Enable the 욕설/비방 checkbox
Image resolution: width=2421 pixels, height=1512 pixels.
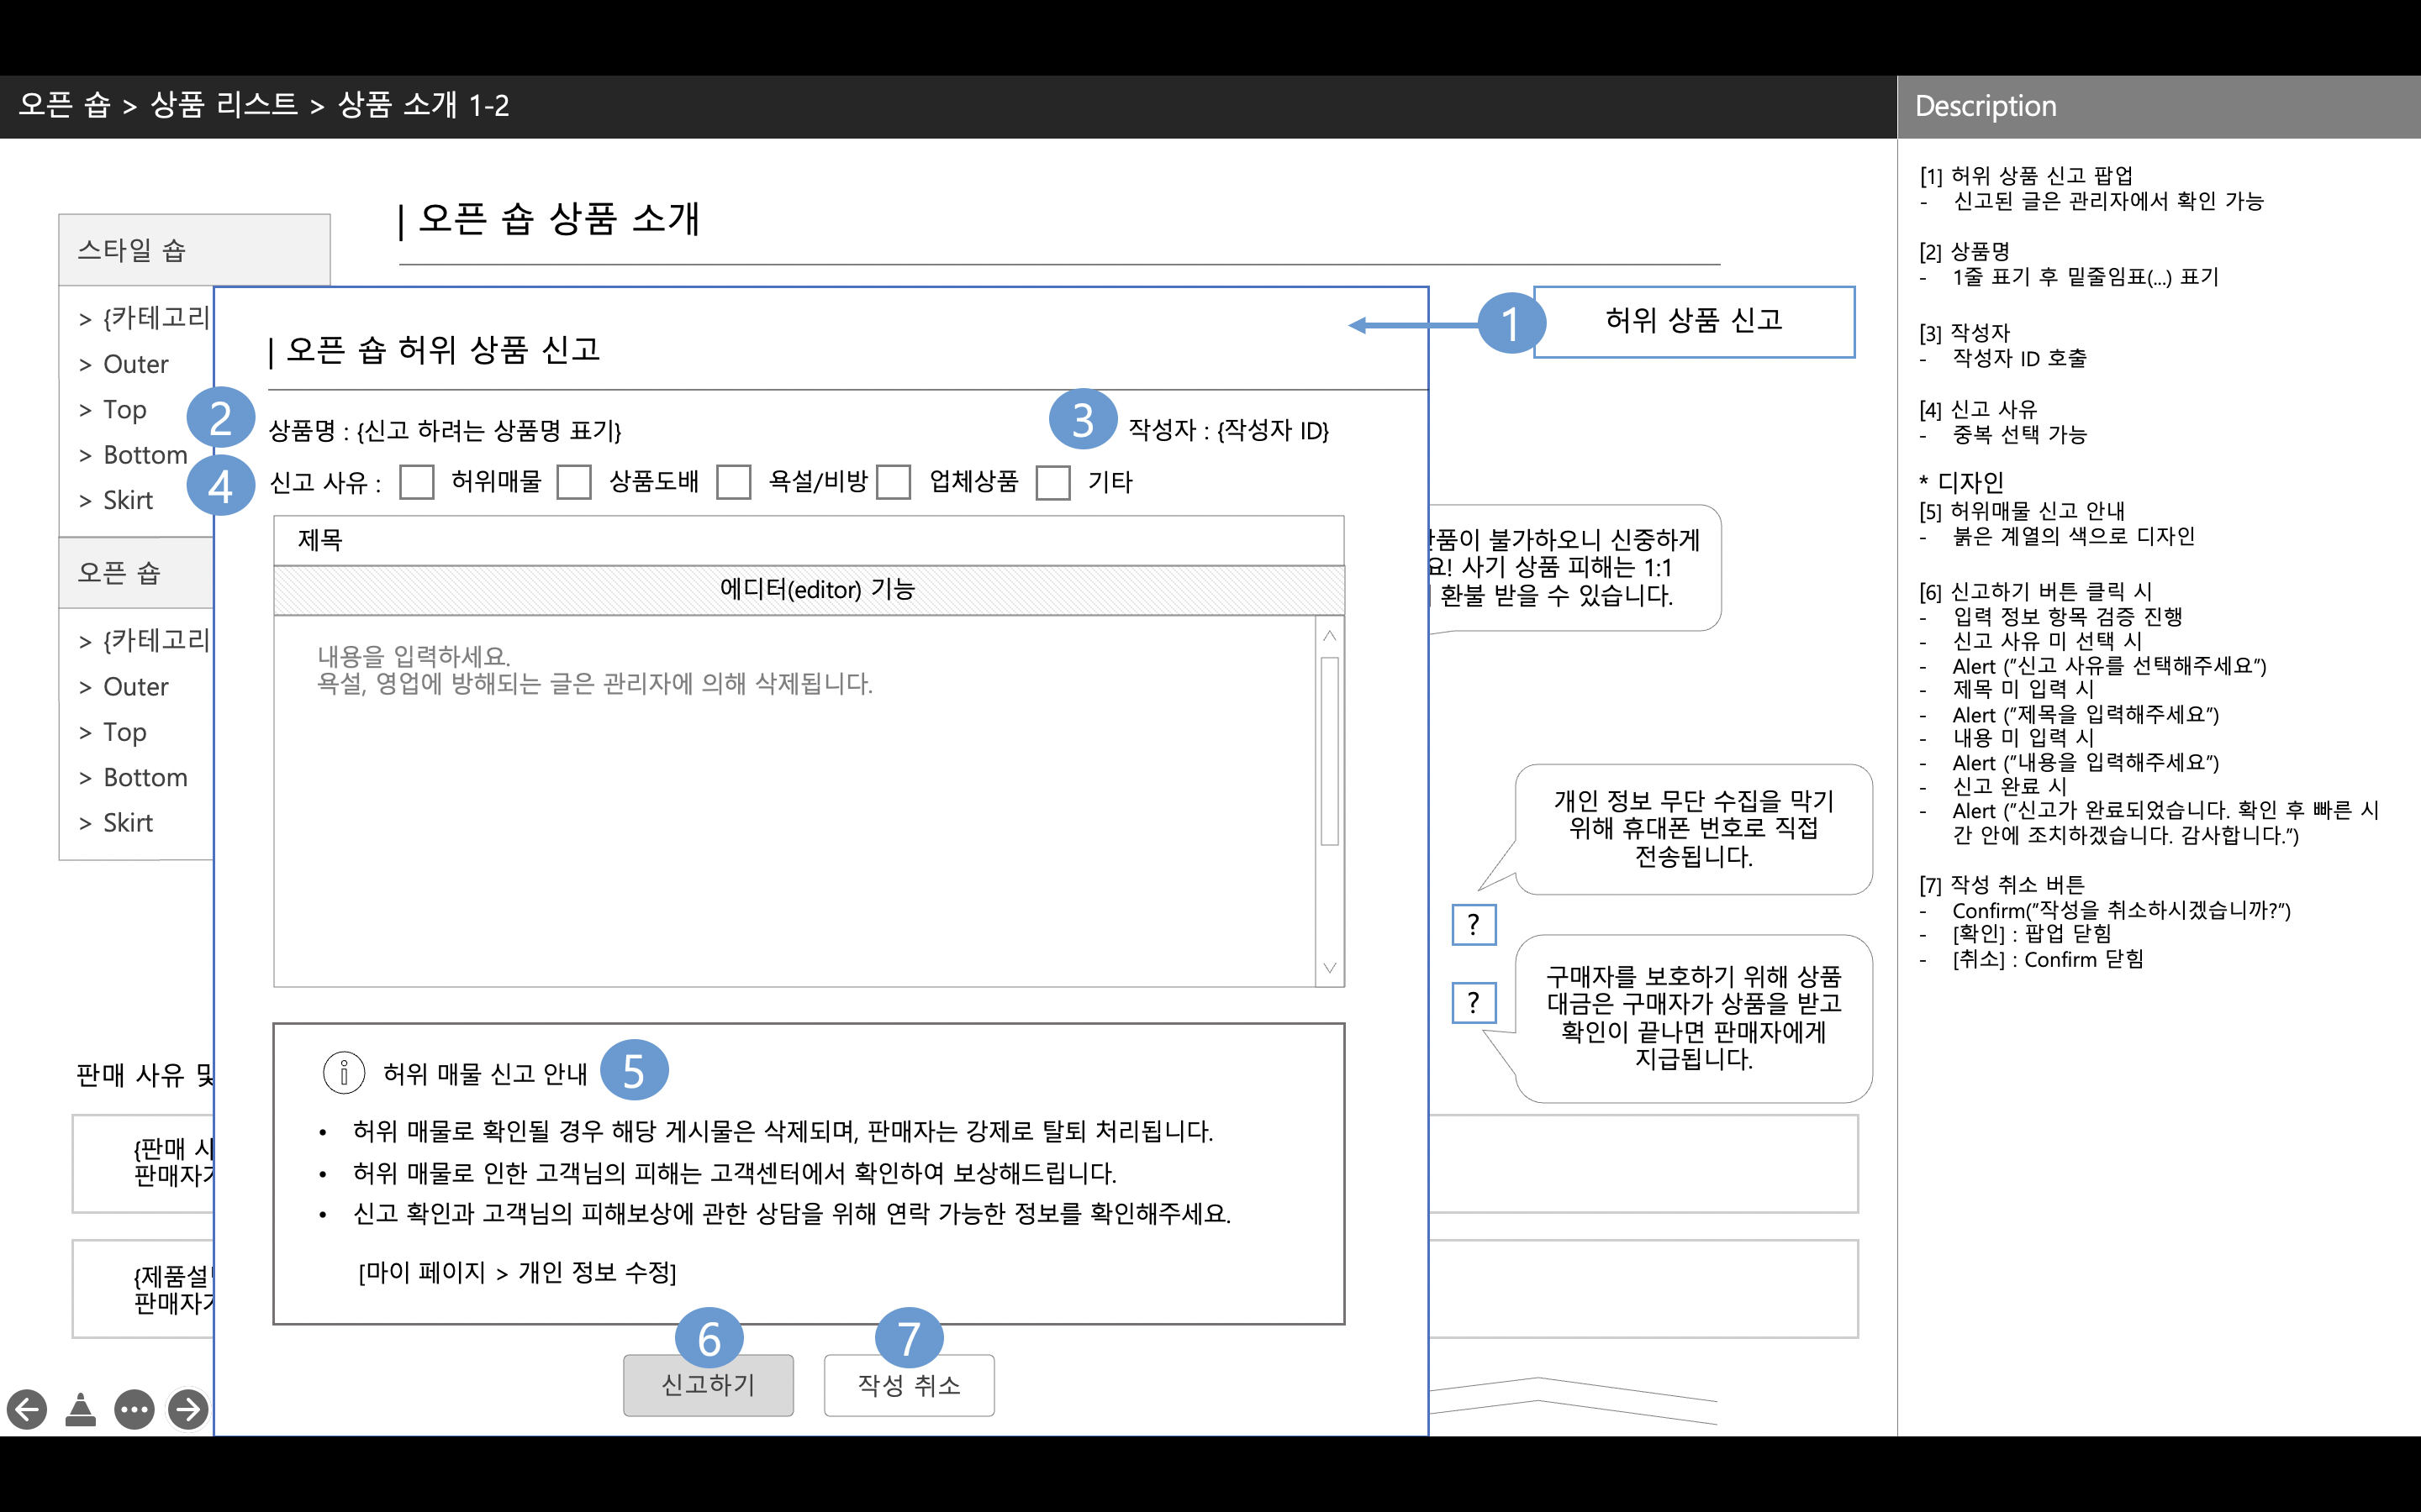pyautogui.click(x=733, y=482)
